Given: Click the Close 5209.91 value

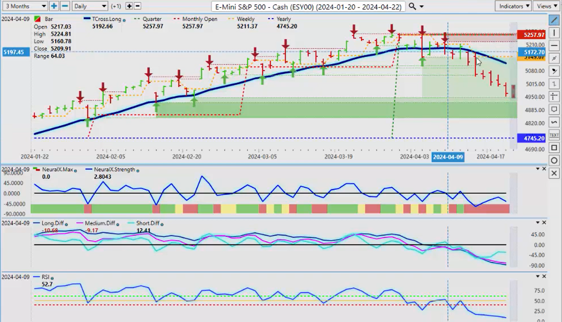Looking at the screenshot, I should click(x=62, y=48).
